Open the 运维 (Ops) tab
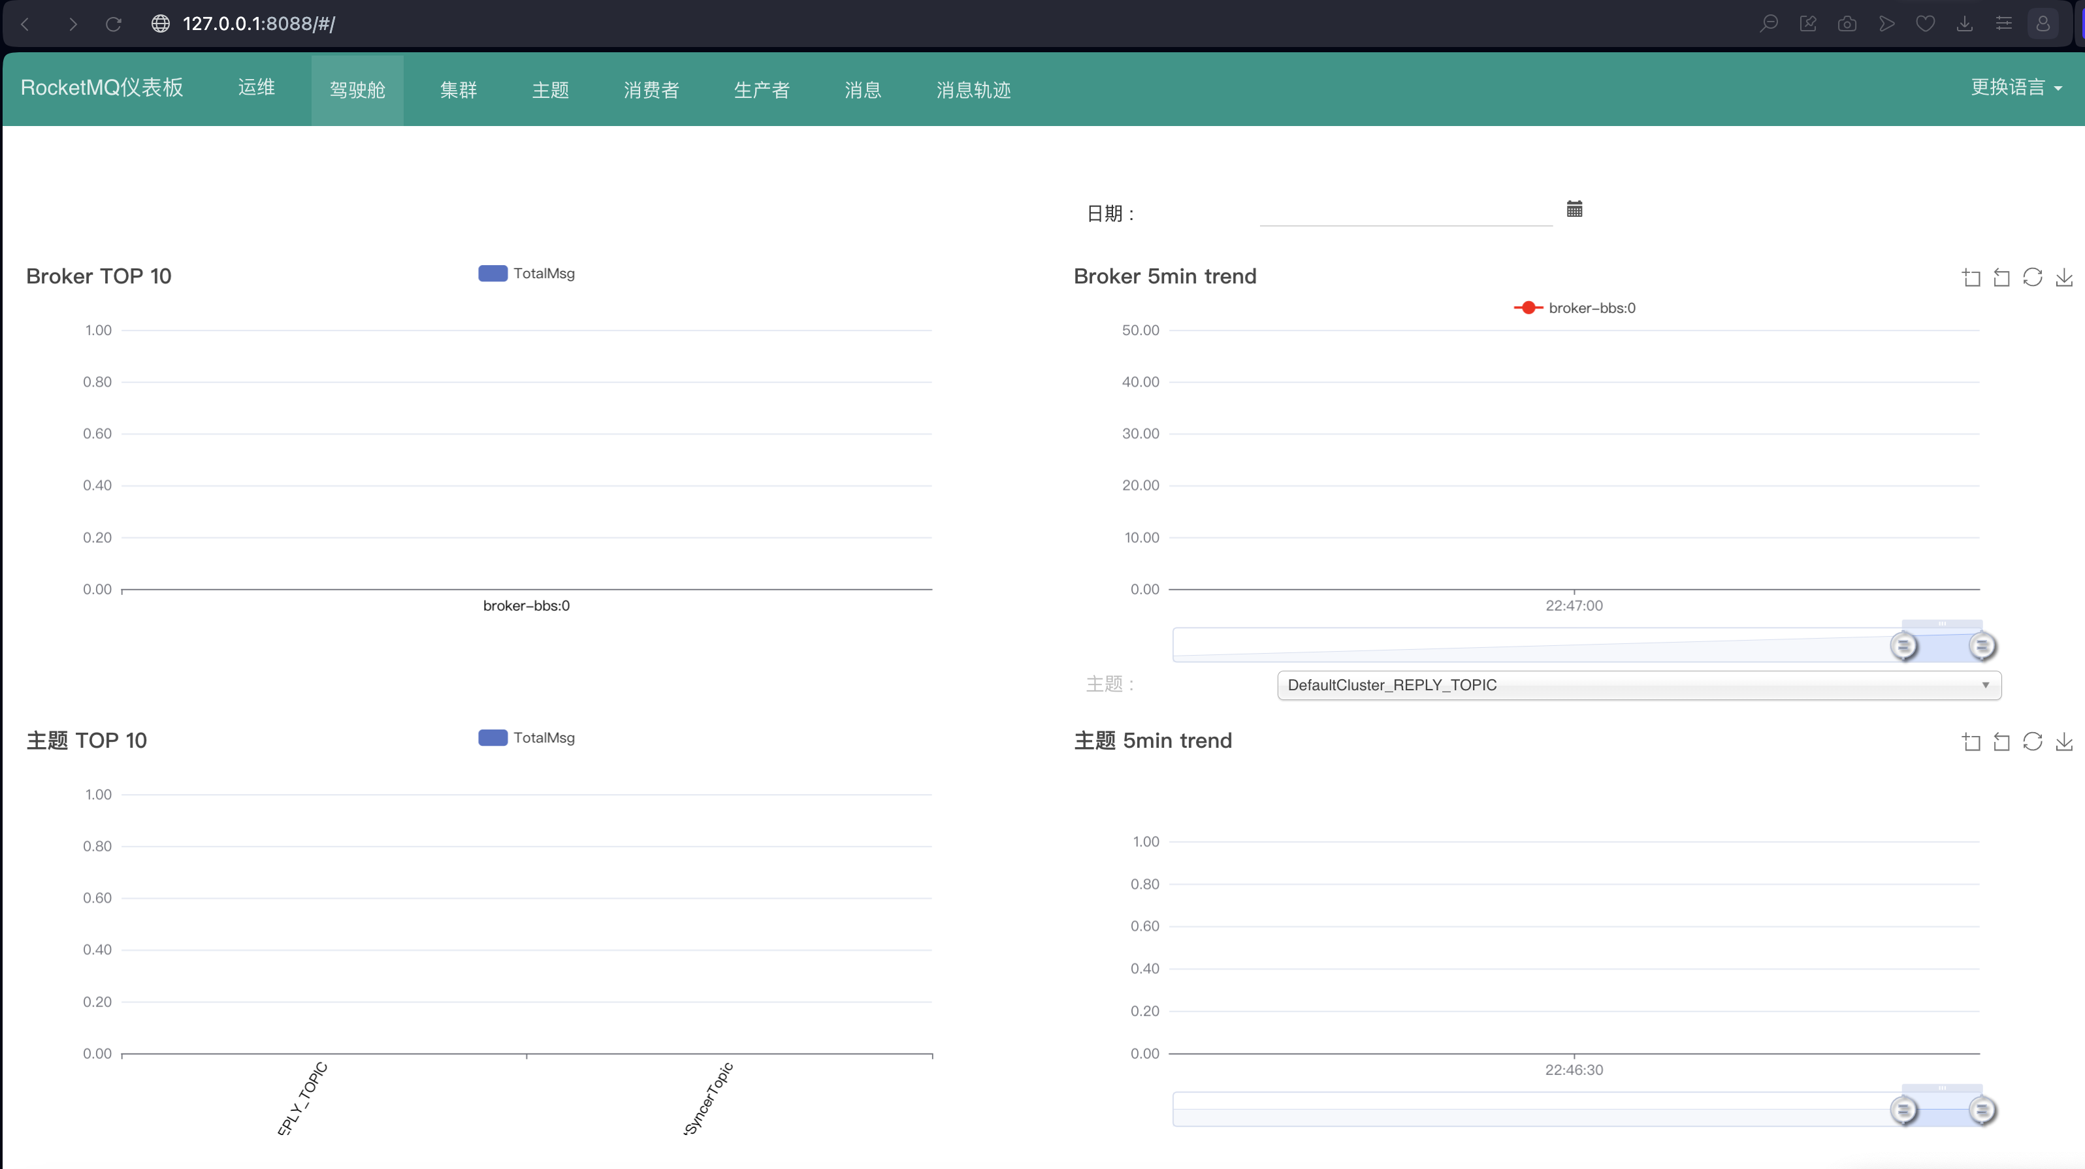Image resolution: width=2085 pixels, height=1169 pixels. tap(257, 88)
